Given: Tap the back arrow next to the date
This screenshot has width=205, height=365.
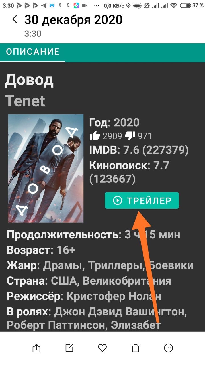Looking at the screenshot, I should click(x=15, y=19).
